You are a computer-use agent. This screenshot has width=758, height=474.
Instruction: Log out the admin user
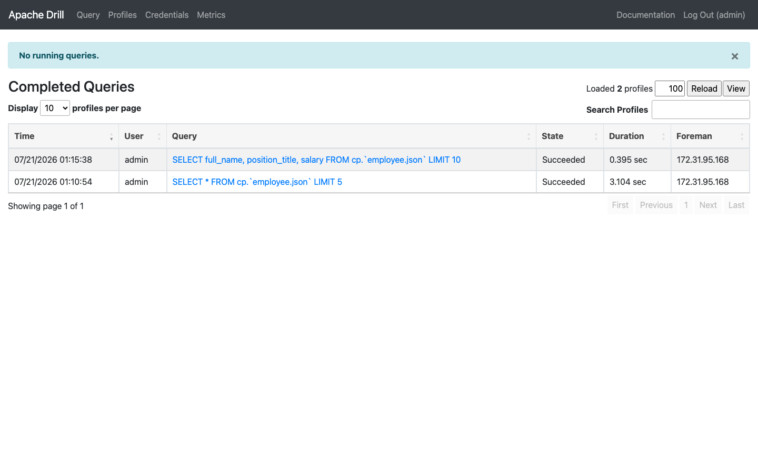pyautogui.click(x=714, y=15)
